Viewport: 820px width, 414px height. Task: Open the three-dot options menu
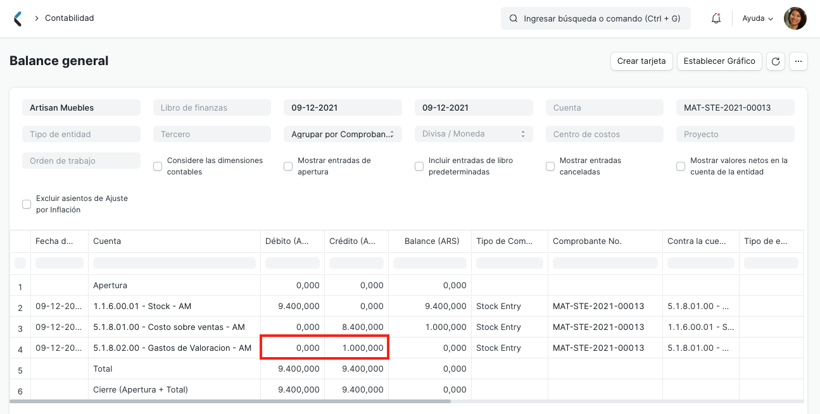(x=798, y=61)
